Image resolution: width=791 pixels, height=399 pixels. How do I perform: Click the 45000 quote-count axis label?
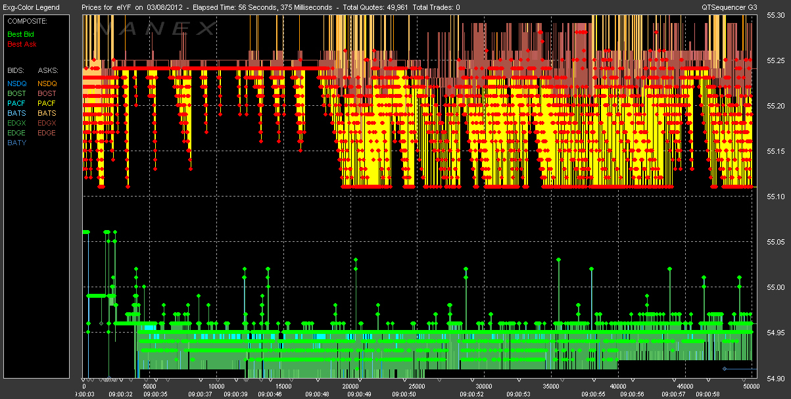pos(684,386)
